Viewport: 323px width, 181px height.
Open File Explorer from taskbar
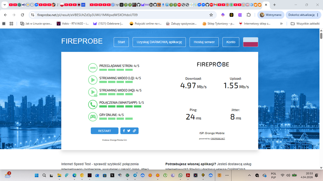(x=59, y=175)
